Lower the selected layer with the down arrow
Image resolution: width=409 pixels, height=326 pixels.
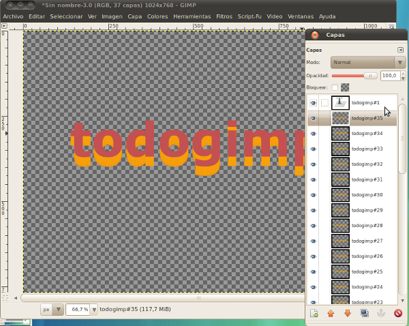click(348, 313)
